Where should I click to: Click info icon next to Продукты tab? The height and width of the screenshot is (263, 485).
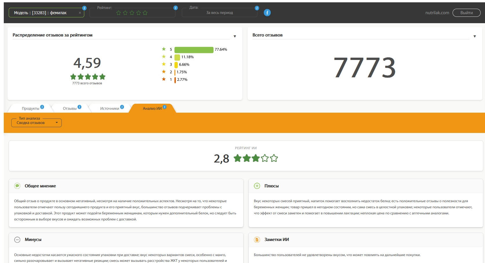[x=42, y=107]
